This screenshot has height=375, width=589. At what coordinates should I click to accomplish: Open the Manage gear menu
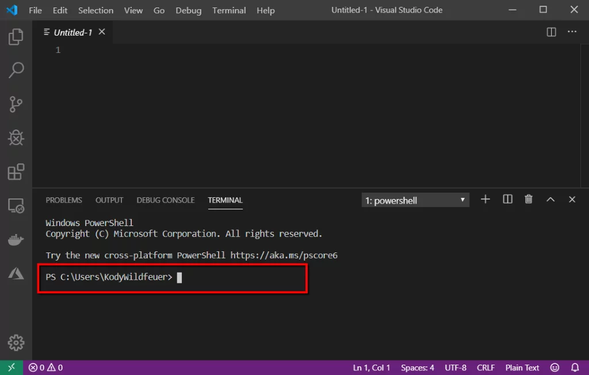16,343
